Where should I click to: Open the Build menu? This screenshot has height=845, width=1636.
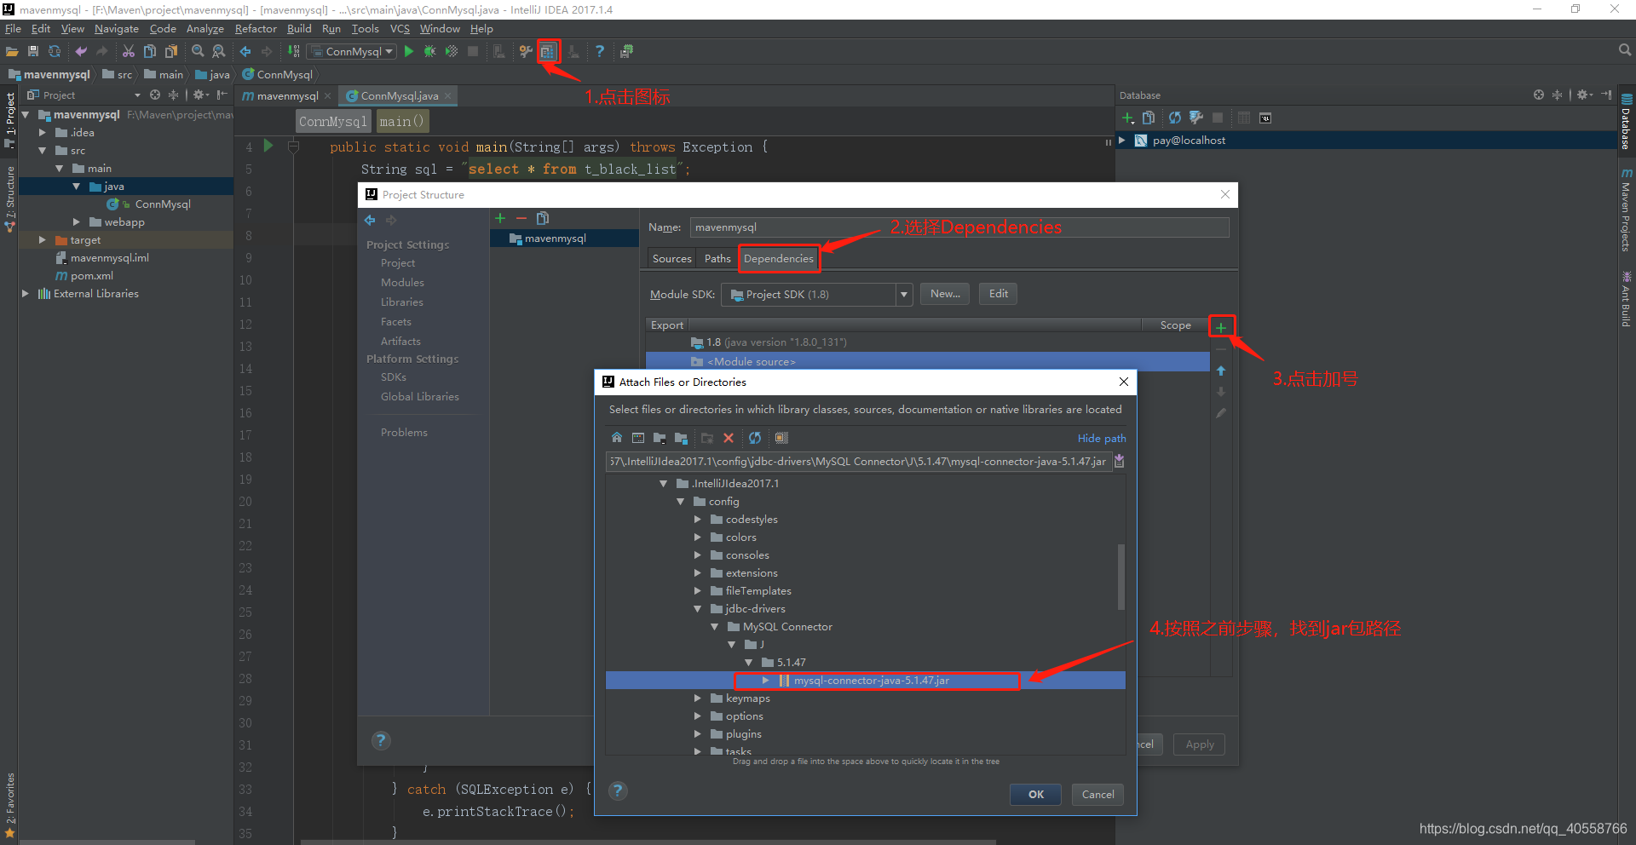(x=299, y=29)
